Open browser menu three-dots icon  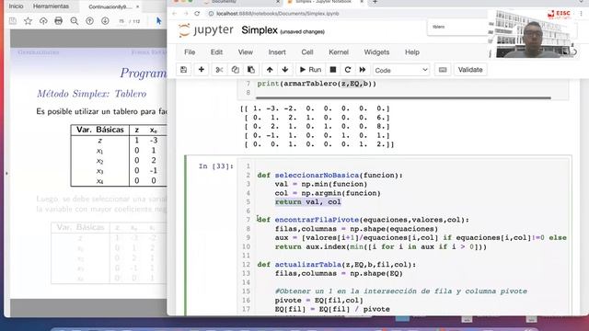pos(582,14)
